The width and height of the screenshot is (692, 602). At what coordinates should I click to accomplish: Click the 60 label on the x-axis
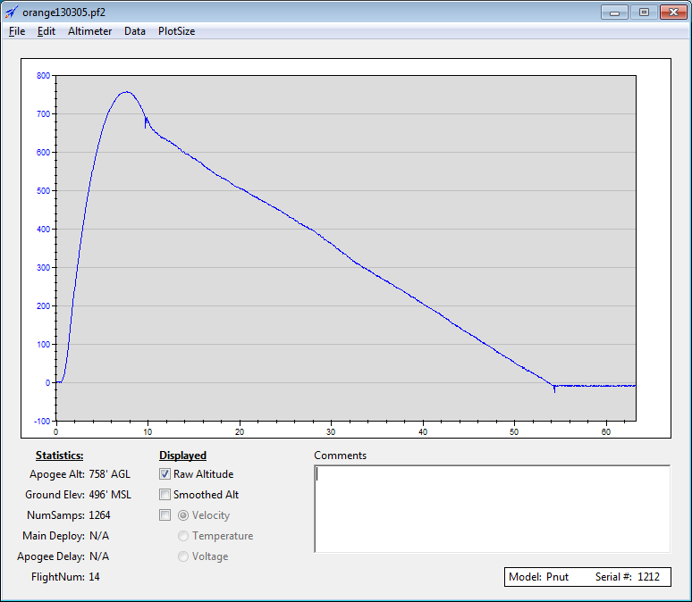point(606,431)
